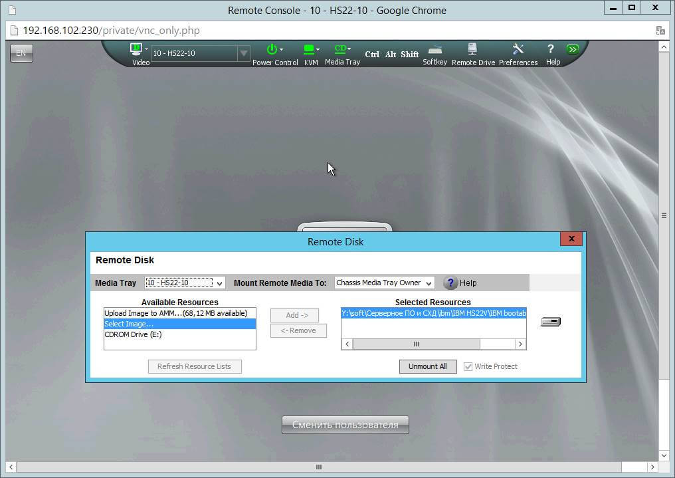Click the Help label in Remote Disk
The height and width of the screenshot is (478, 675).
point(468,283)
